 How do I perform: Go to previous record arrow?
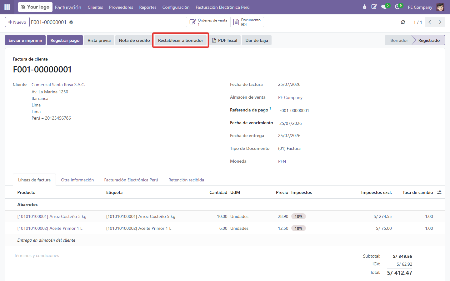[430, 22]
